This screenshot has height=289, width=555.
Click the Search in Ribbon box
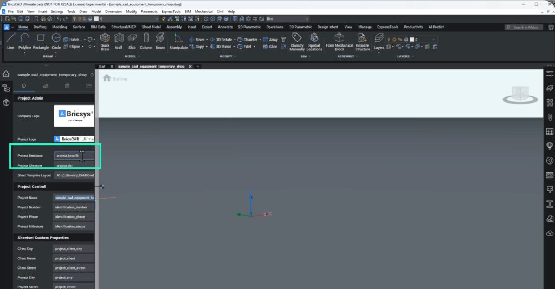(x=524, y=27)
